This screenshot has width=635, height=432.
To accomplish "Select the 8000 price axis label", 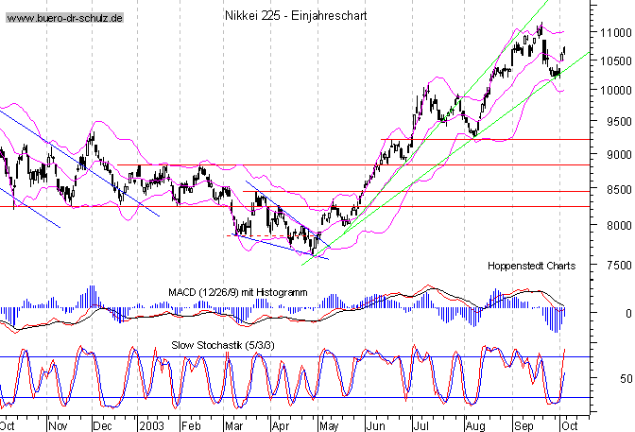I will (x=615, y=226).
